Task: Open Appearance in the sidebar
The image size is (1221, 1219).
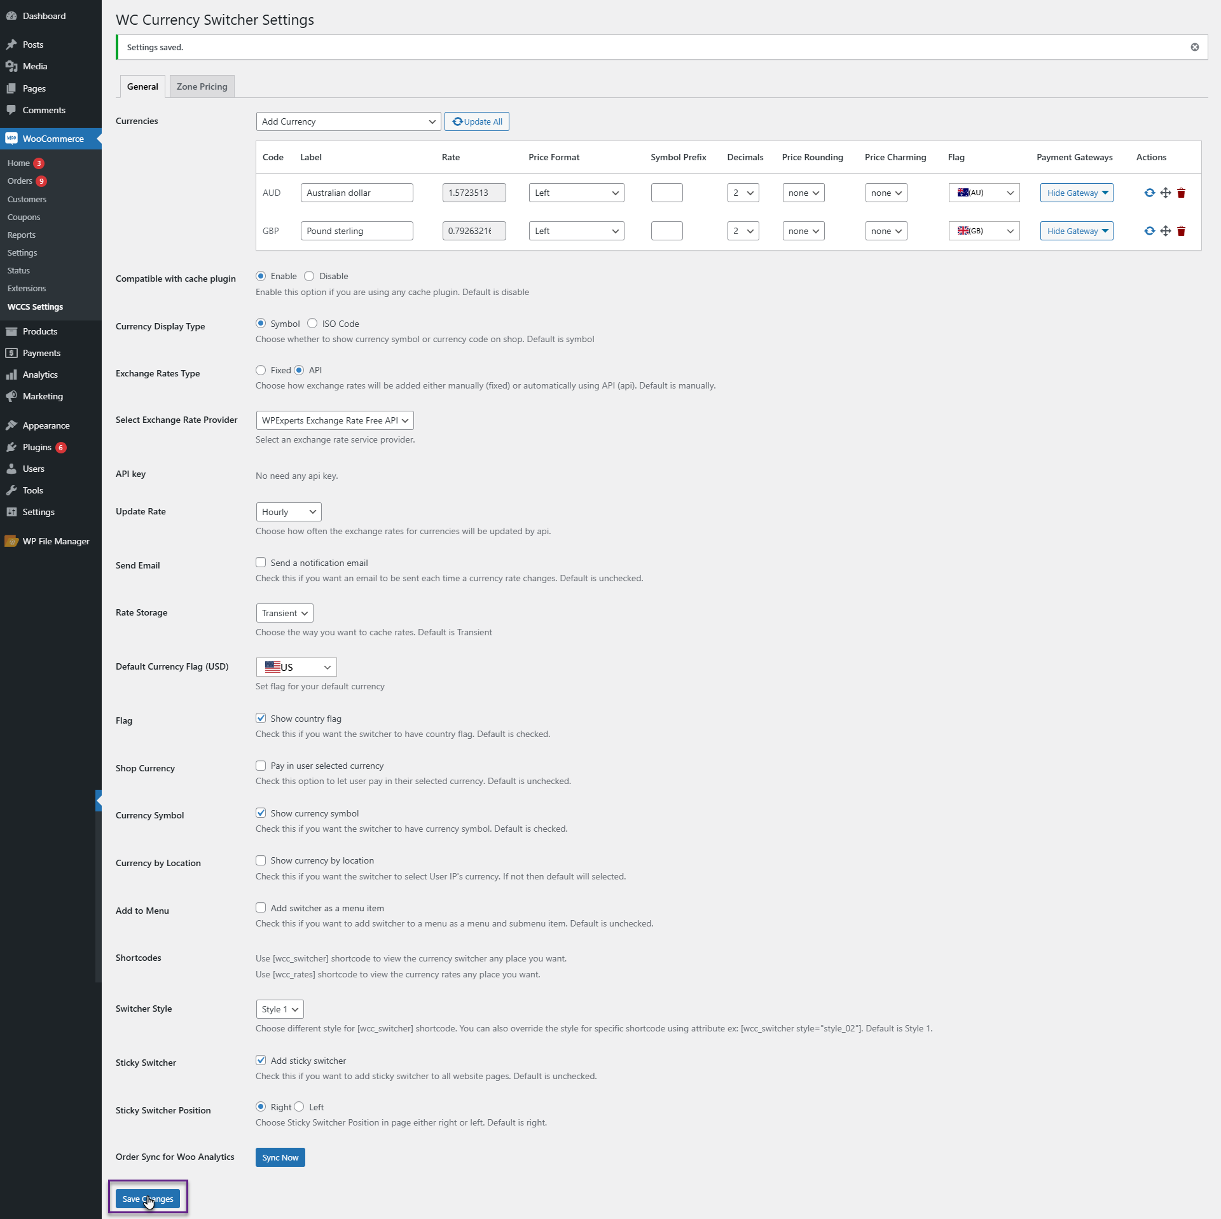Action: tap(51, 425)
